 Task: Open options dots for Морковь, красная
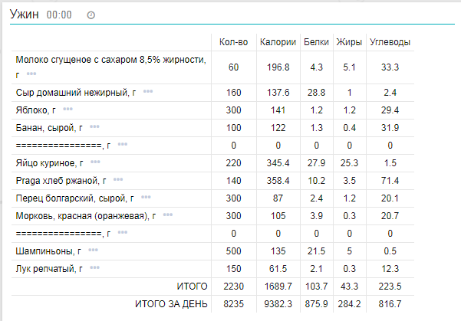pos(167,215)
